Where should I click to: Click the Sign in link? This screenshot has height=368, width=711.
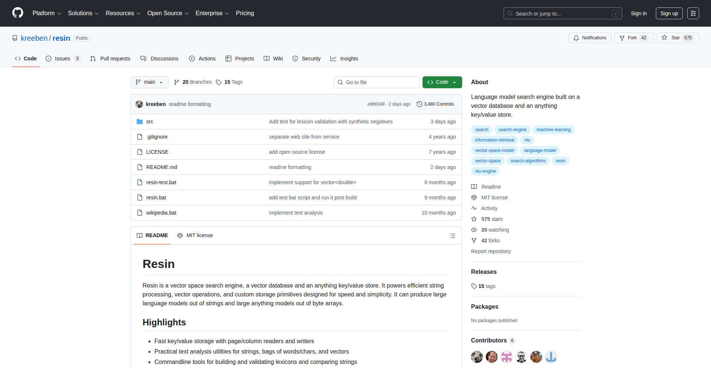pos(639,13)
